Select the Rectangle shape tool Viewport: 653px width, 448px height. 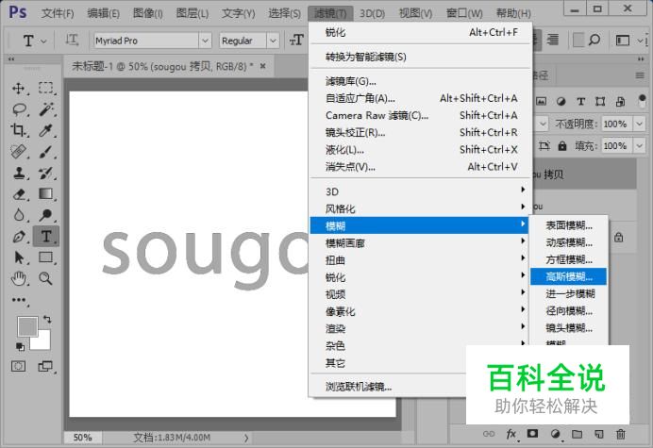pyautogui.click(x=46, y=257)
